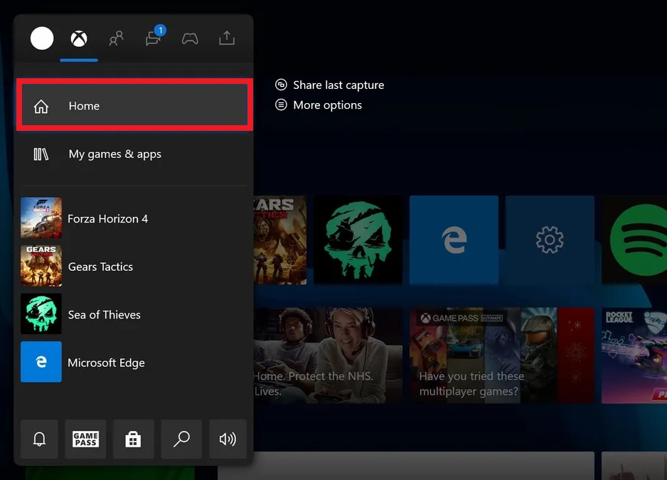Click the Forza Horizon 4 cover thumbnail
Image resolution: width=667 pixels, height=480 pixels.
coord(41,218)
